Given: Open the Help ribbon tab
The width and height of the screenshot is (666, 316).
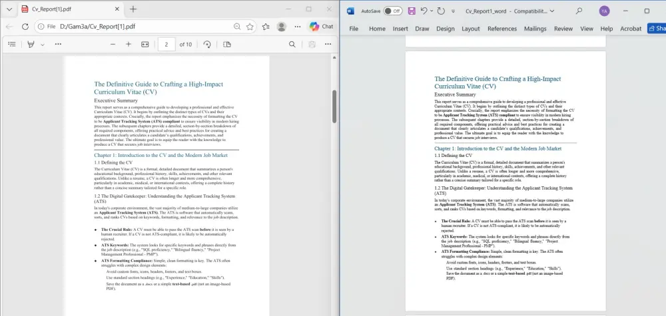Looking at the screenshot, I should coord(607,29).
